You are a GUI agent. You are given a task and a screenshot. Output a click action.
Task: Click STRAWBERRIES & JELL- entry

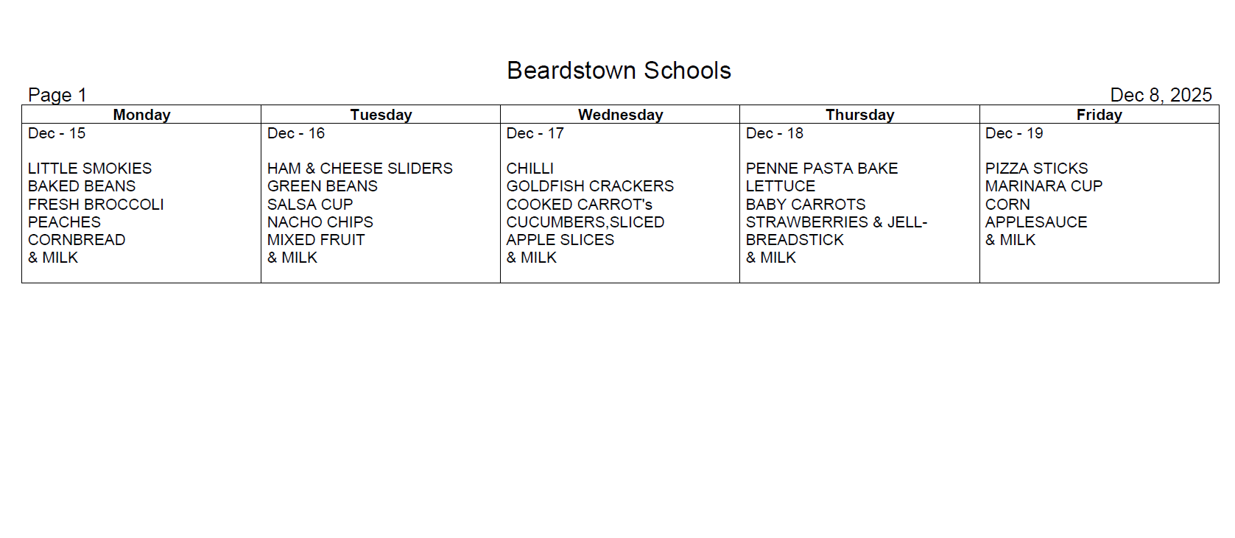(x=837, y=222)
